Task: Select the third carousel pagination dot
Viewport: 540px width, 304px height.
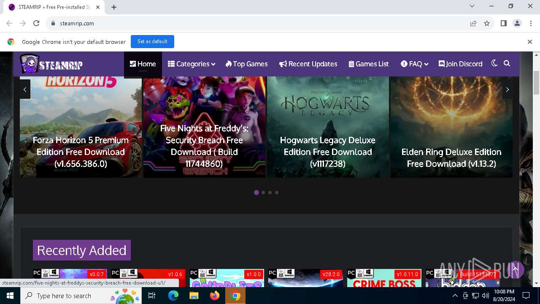Action: tap(270, 193)
